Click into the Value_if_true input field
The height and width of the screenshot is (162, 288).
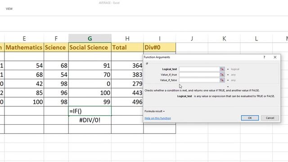click(199, 75)
